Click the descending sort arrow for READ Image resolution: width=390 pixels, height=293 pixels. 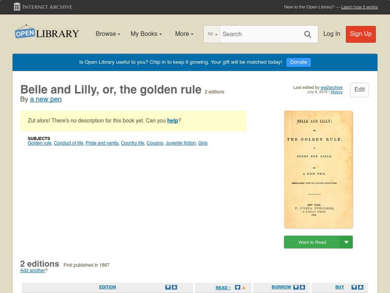[x=236, y=287]
